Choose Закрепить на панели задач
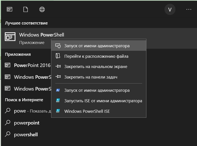This screenshot has width=197, height=146. [99, 77]
